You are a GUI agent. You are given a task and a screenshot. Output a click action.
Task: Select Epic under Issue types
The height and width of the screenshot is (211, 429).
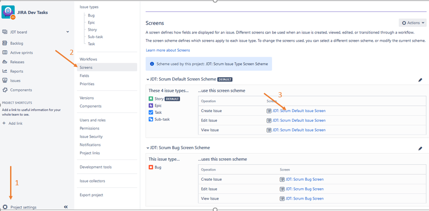tap(91, 22)
